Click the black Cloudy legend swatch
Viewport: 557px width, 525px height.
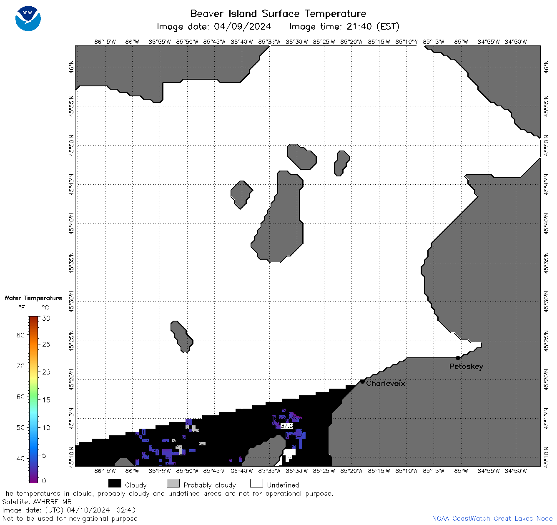pos(115,483)
